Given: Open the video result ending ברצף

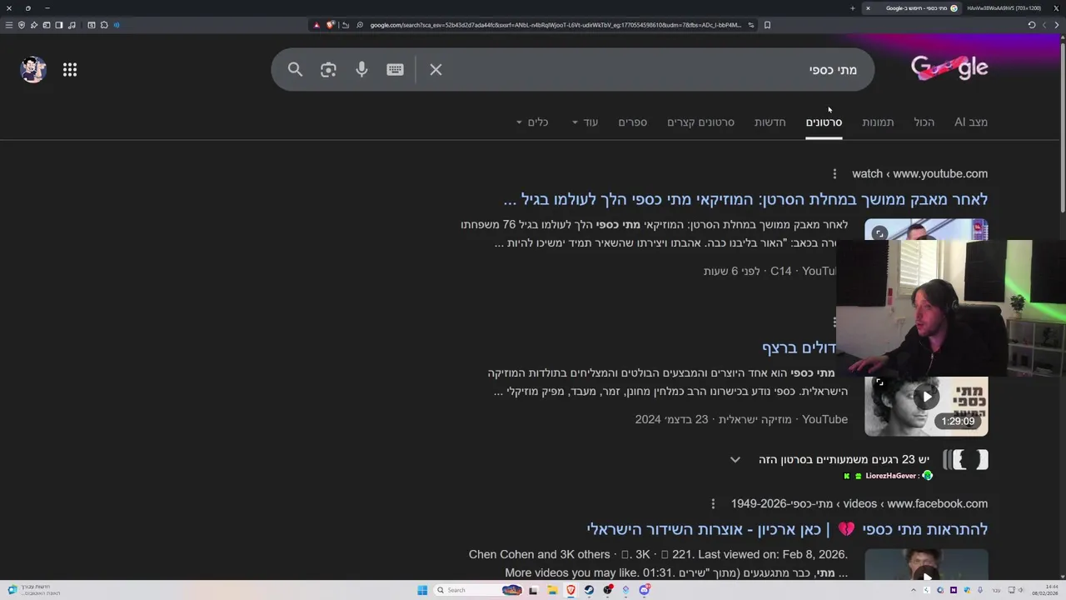Looking at the screenshot, I should pos(799,347).
